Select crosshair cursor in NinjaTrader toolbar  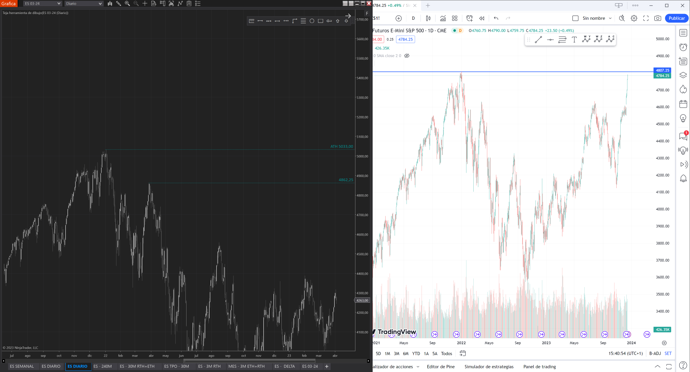click(x=145, y=4)
